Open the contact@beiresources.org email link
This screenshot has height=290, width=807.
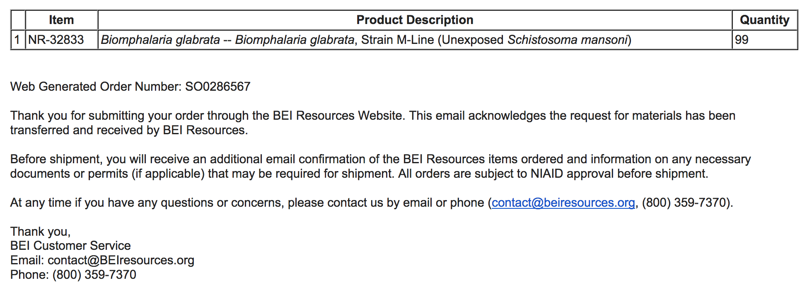click(563, 203)
